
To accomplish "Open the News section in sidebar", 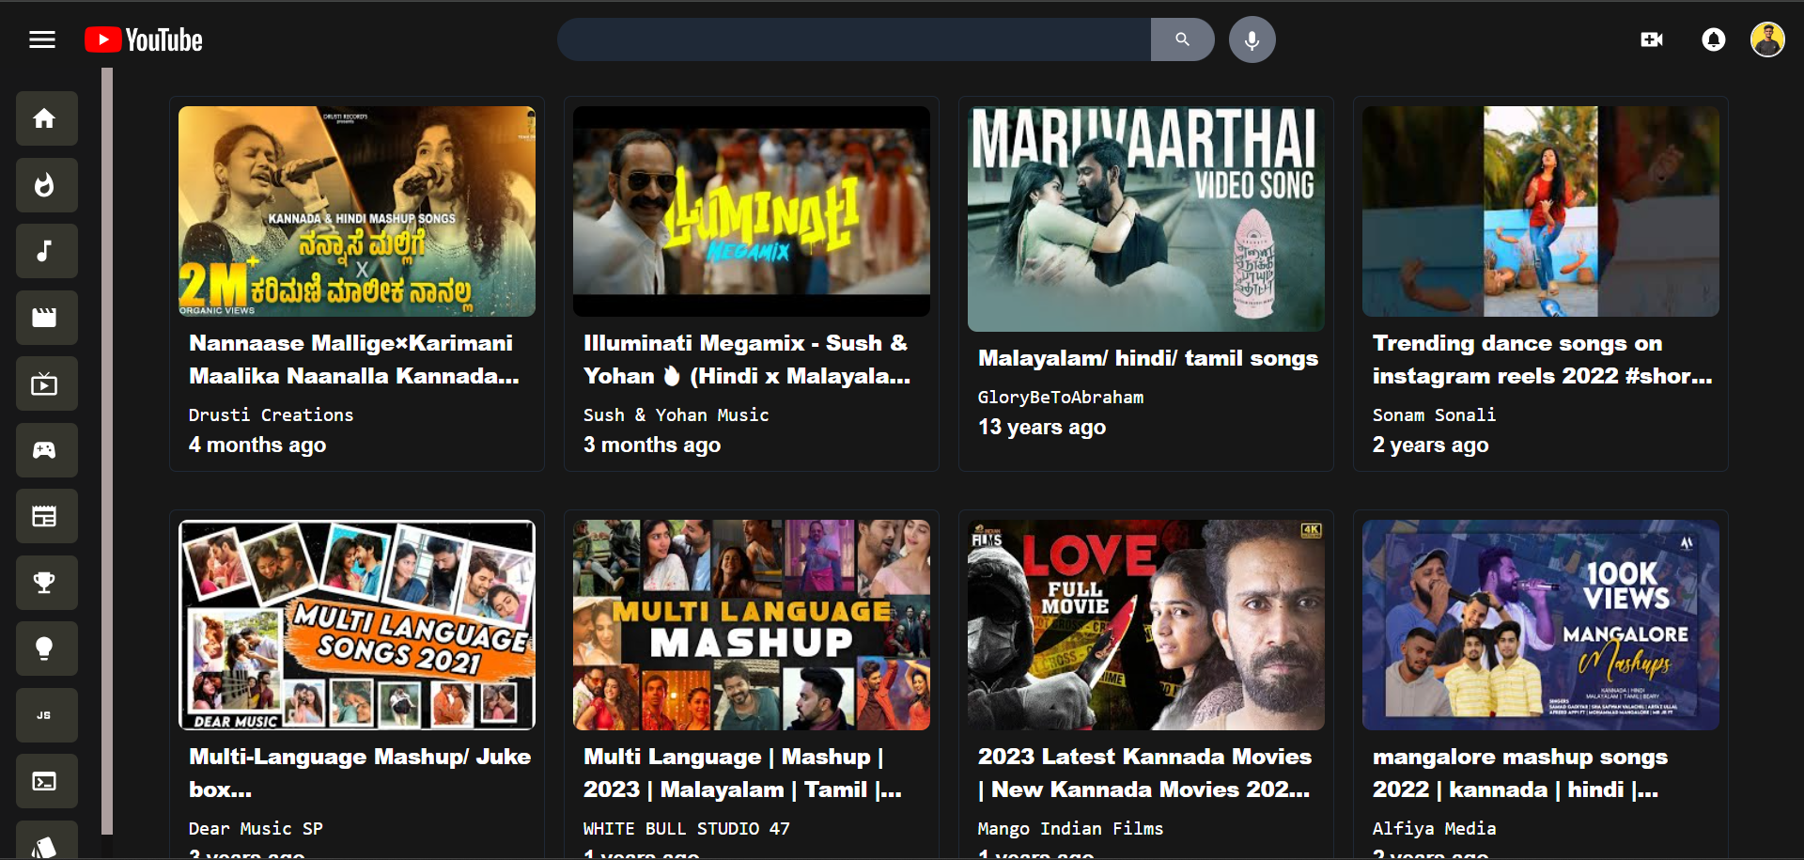I will pos(46,515).
